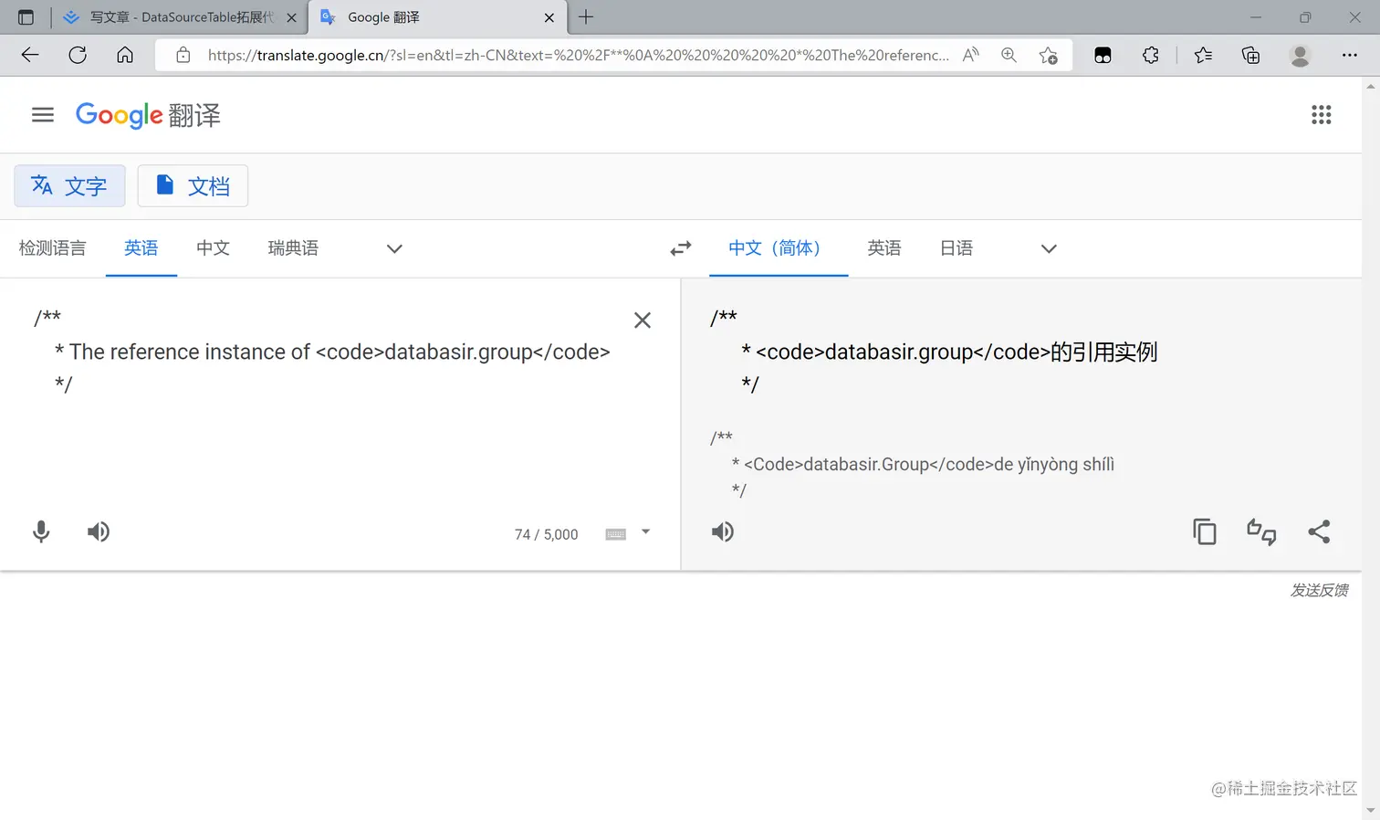Copy the translation to clipboard
This screenshot has width=1380, height=820.
tap(1205, 531)
